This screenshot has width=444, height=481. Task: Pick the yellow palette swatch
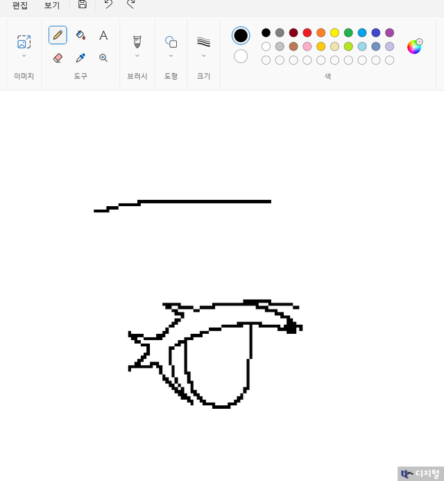click(x=334, y=33)
